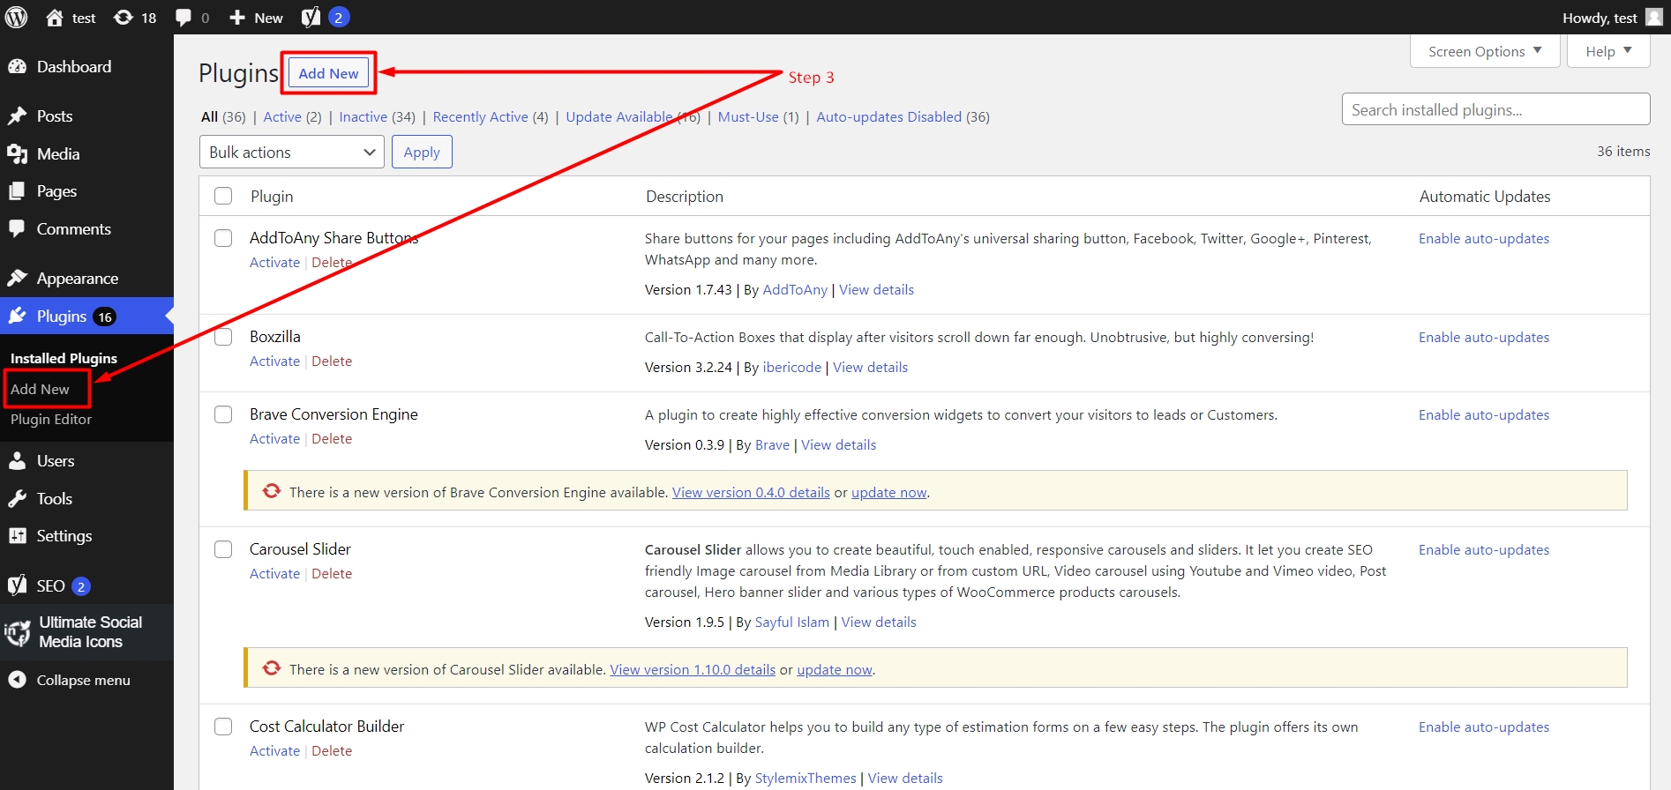This screenshot has height=790, width=1671.
Task: View version 1.10.0 details for Carousel Slider
Action: 693,670
